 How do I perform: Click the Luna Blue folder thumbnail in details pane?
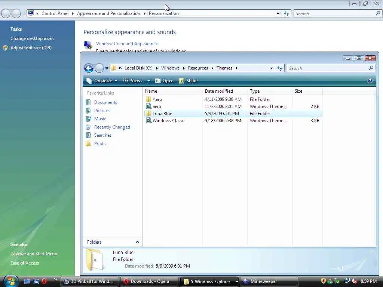coord(95,259)
